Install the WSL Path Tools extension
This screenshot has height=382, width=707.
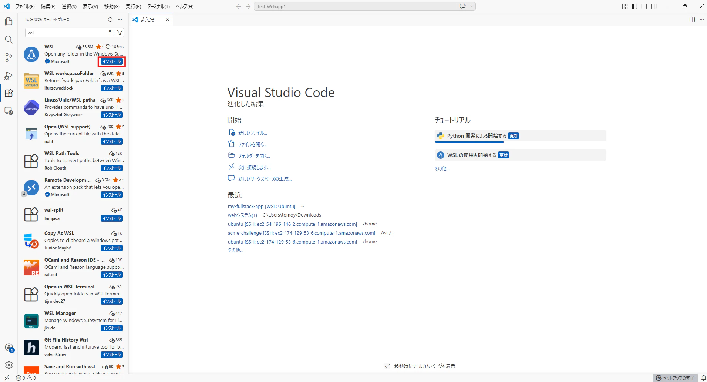pyautogui.click(x=112, y=168)
